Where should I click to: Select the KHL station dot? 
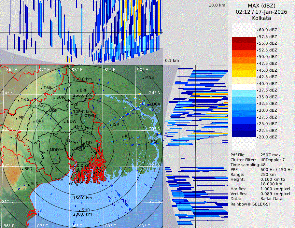123,136
